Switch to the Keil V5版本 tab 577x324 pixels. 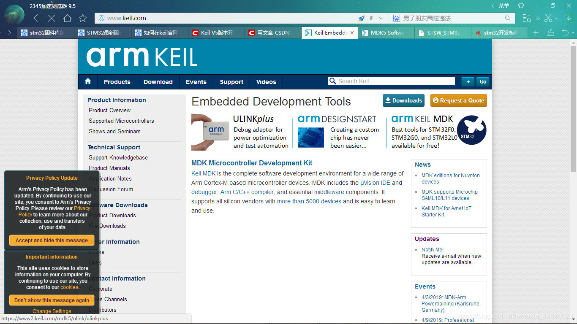point(217,33)
